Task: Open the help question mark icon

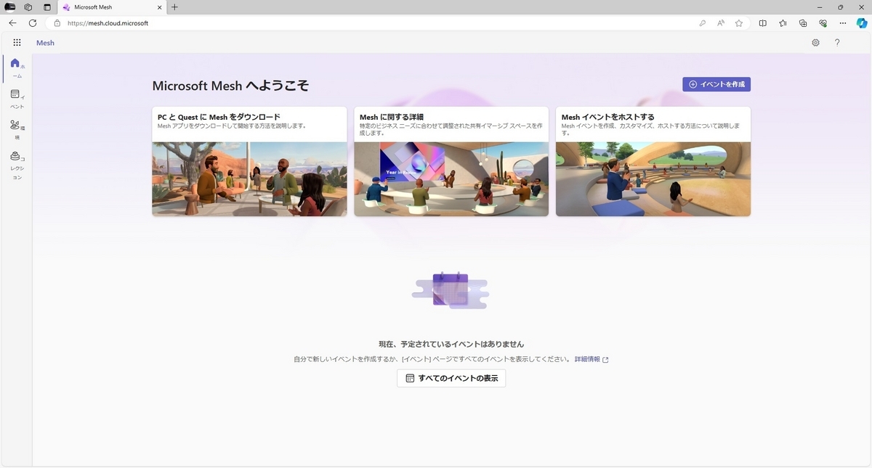Action: [837, 43]
